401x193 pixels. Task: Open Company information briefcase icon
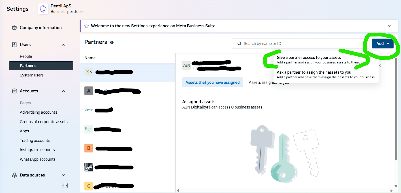[x=14, y=28]
